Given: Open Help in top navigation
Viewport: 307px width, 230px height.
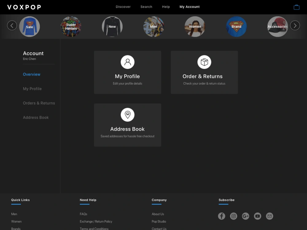Looking at the screenshot, I should 166,7.
